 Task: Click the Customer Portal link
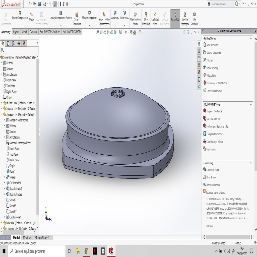click(213, 170)
